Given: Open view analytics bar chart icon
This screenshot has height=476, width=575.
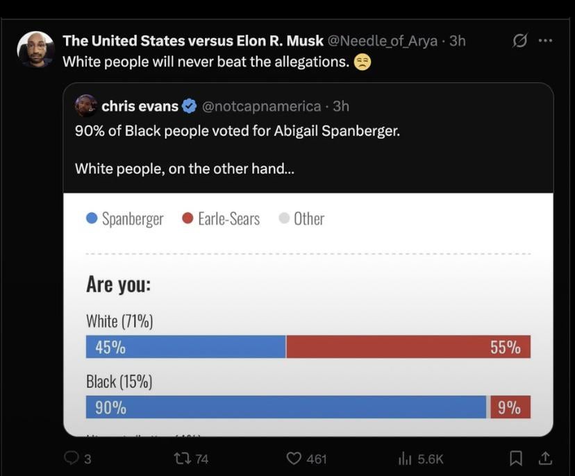Looking at the screenshot, I should click(x=405, y=458).
